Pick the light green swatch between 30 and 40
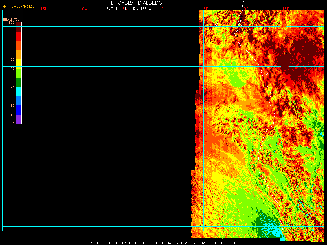This screenshot has height=245, width=327. (x=19, y=73)
